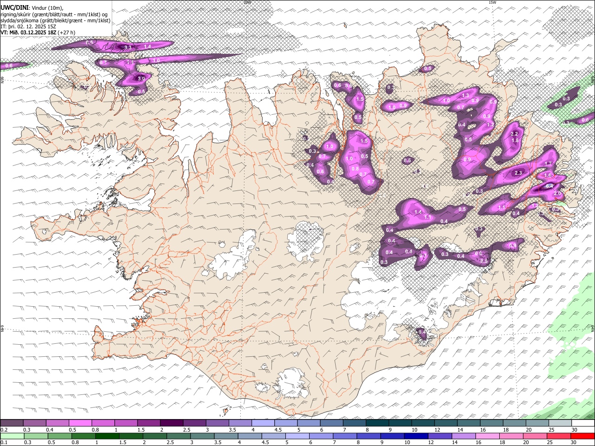Click the '15W' longitude label at top
This screenshot has height=446, width=595.
492,2
